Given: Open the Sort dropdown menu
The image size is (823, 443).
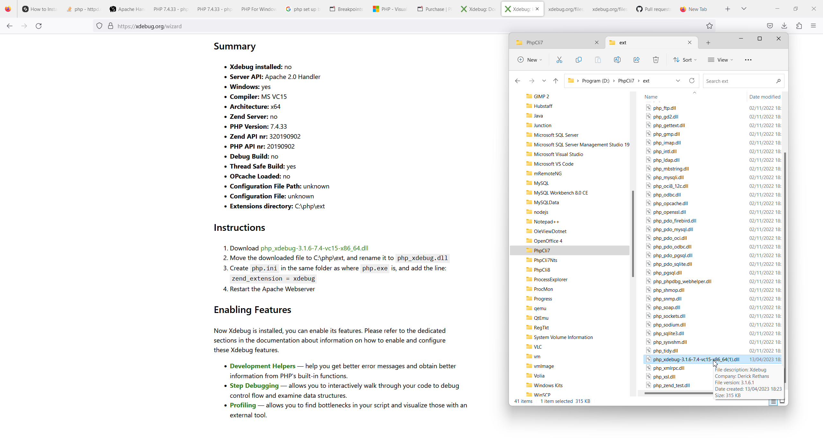Looking at the screenshot, I should pos(685,60).
